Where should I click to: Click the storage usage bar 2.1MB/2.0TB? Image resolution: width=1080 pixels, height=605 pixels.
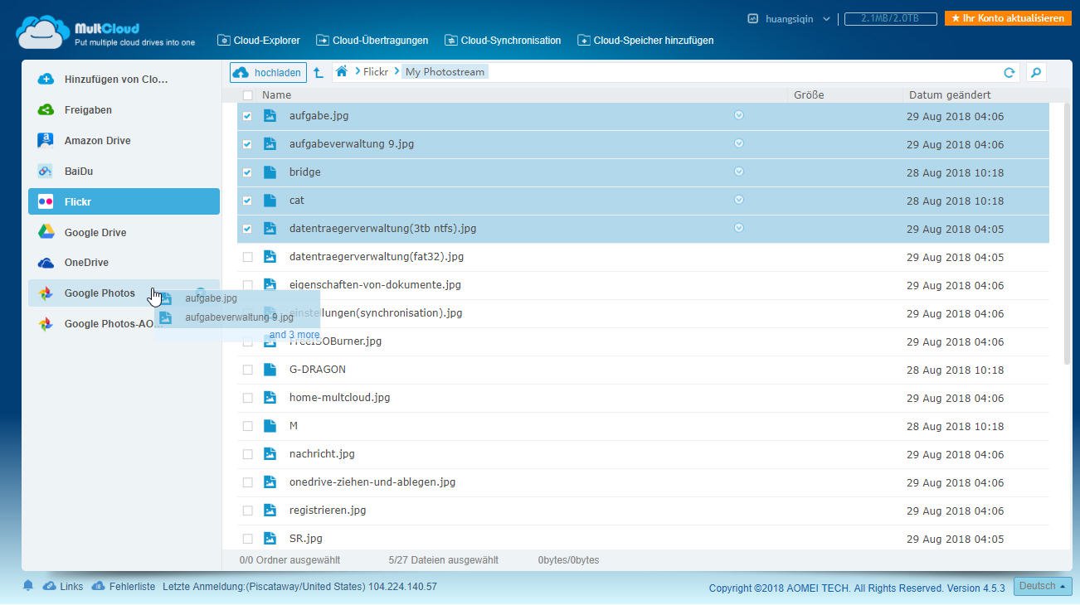click(x=890, y=18)
